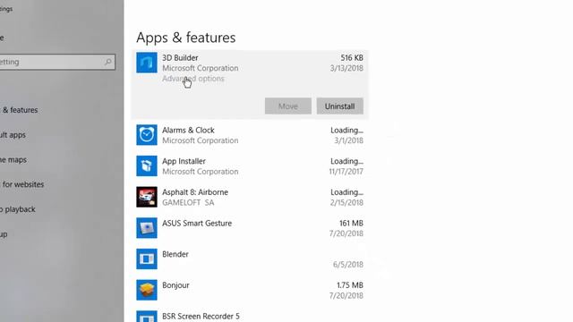Click the 3/13/2018 date for 3D Builder
The width and height of the screenshot is (573, 322).
346,68
